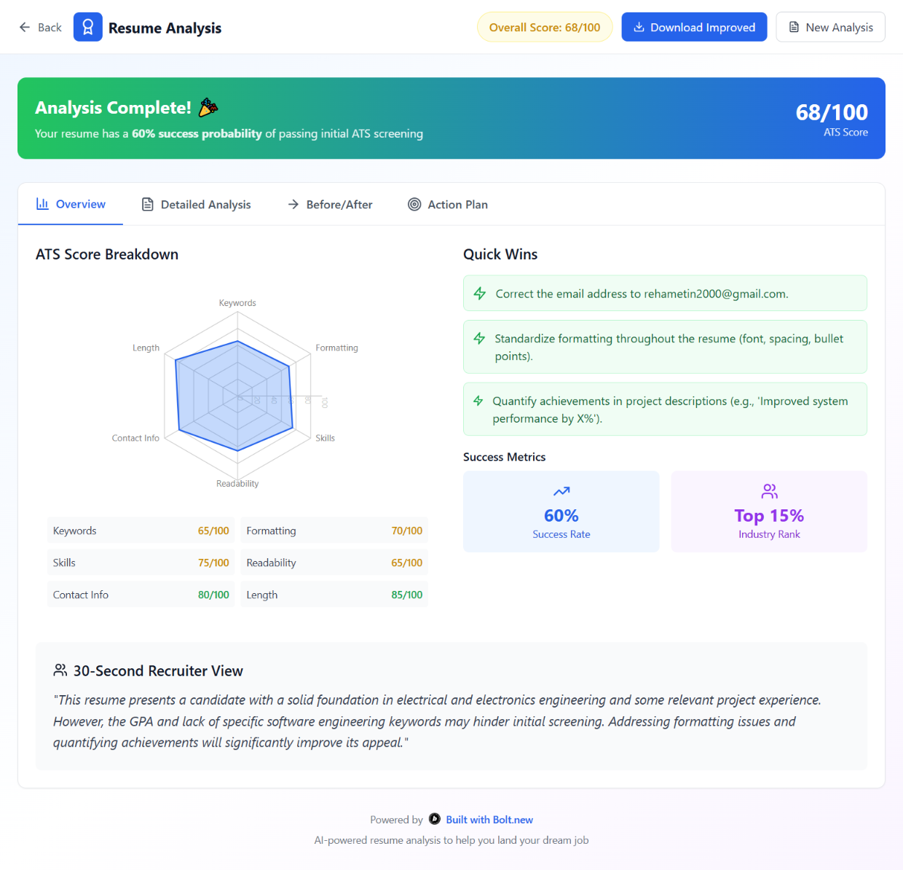Click the Success Metrics heading
This screenshot has height=870, width=903.
point(504,457)
